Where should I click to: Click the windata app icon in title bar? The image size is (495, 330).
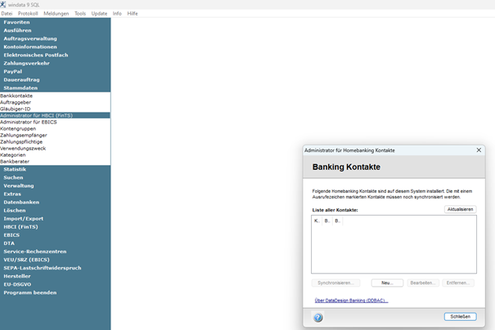2,4
